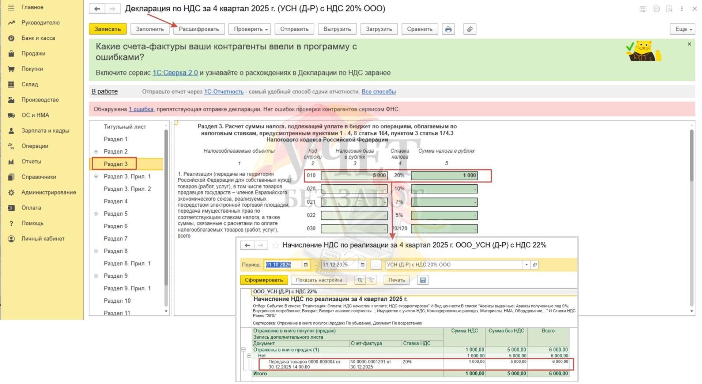Open Администрирование in the left sidebar
The image size is (702, 384).
[x=48, y=192]
